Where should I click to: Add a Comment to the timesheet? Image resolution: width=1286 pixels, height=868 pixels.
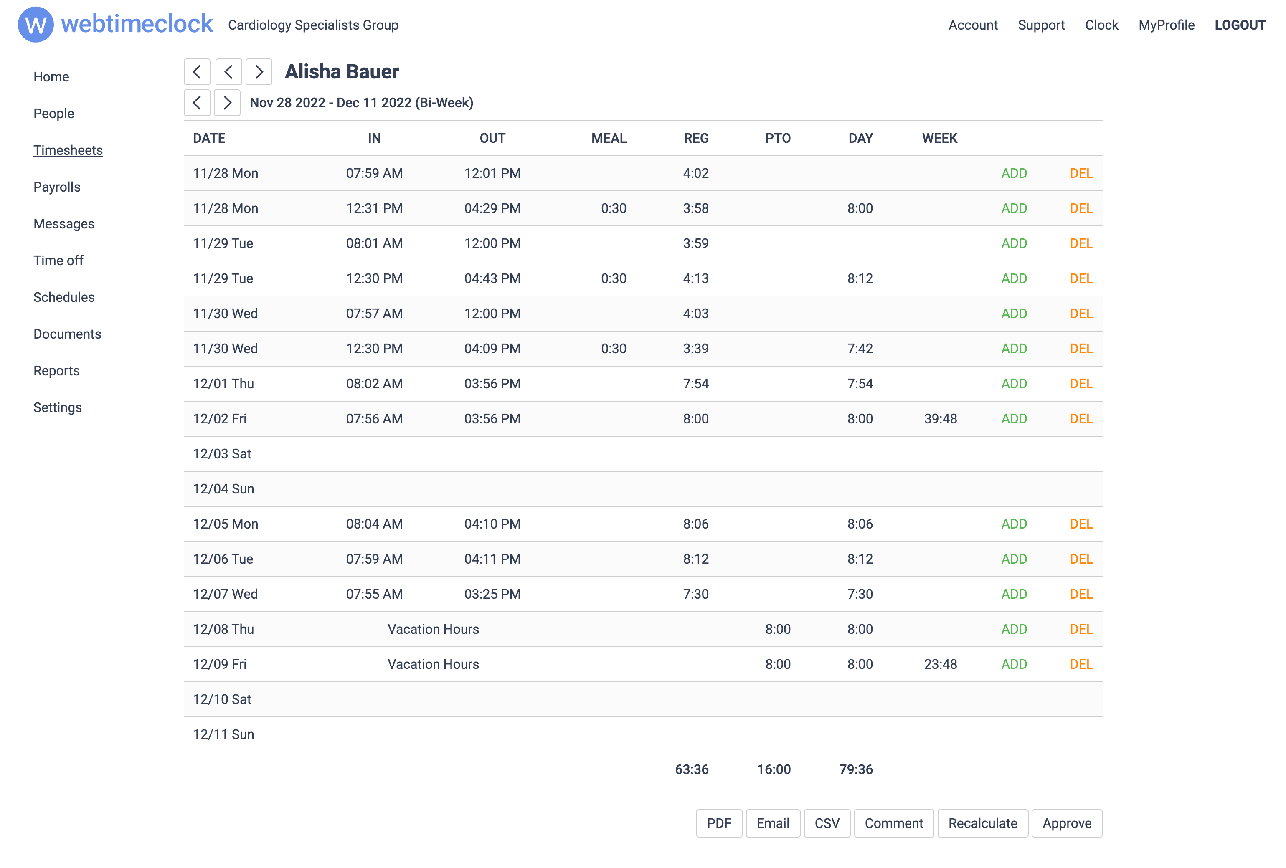(x=894, y=823)
